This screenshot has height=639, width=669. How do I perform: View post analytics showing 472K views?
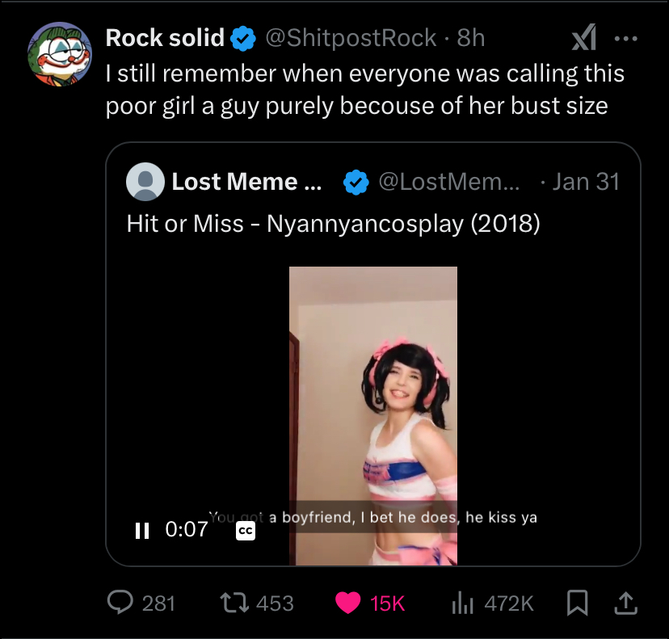460,603
